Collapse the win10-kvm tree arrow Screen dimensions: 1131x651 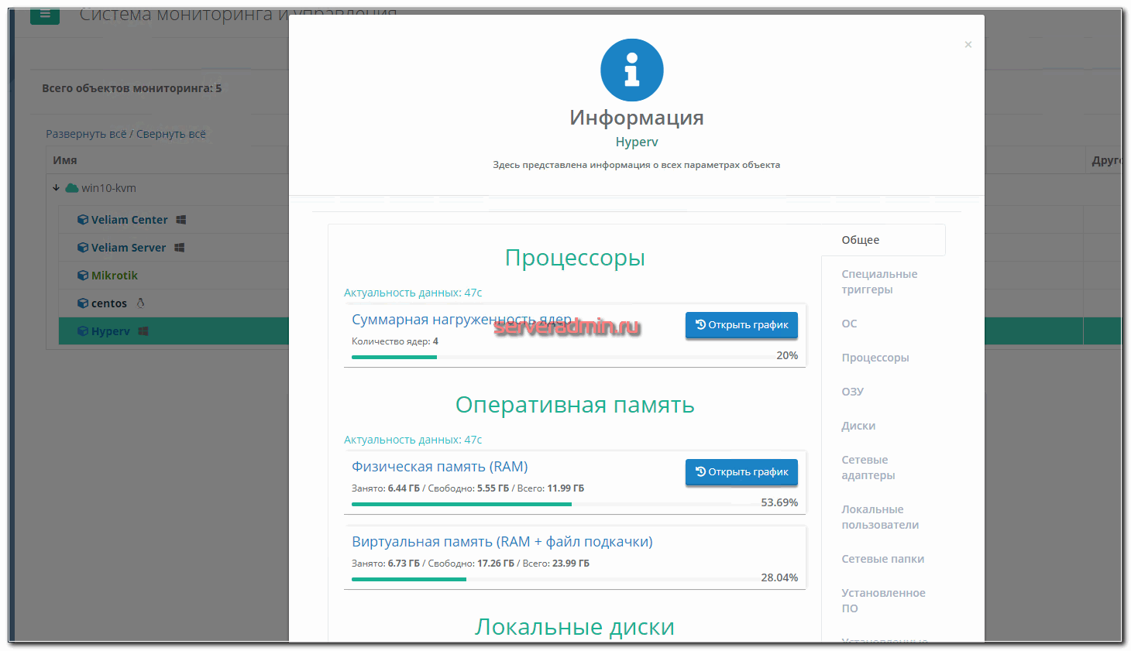click(57, 188)
